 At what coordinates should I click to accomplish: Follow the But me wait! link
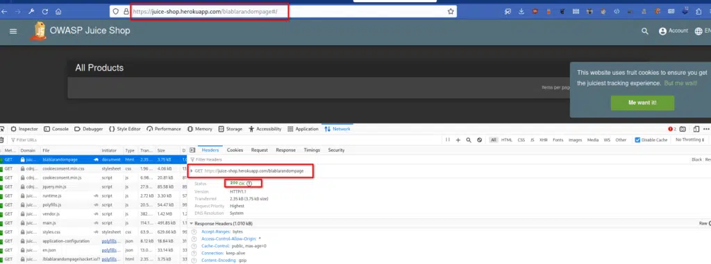(680, 83)
